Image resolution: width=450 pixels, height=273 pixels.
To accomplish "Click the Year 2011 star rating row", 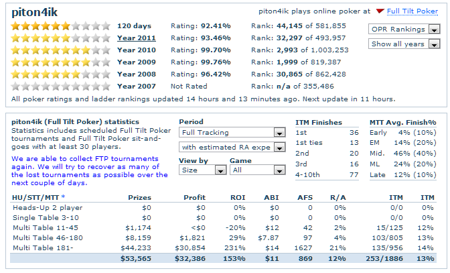I will click(61, 38).
